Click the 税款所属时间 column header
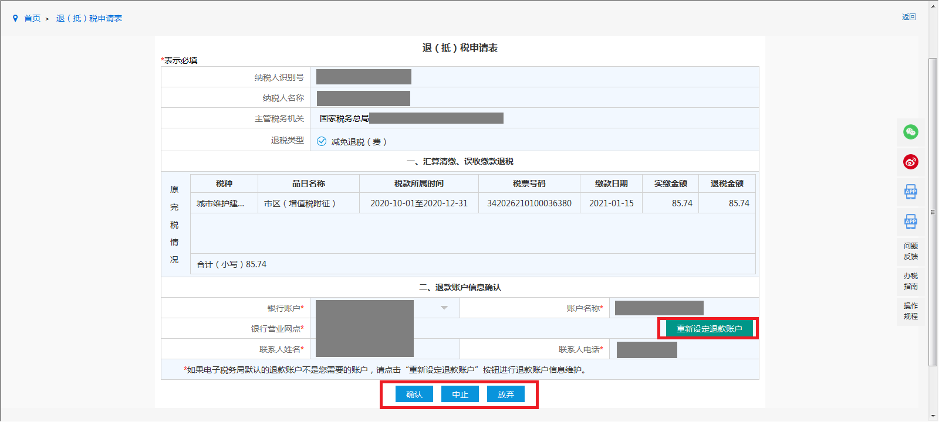 pos(419,183)
